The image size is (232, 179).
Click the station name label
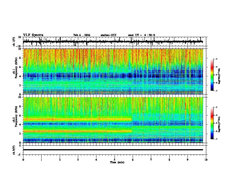pyautogui.click(x=108, y=35)
